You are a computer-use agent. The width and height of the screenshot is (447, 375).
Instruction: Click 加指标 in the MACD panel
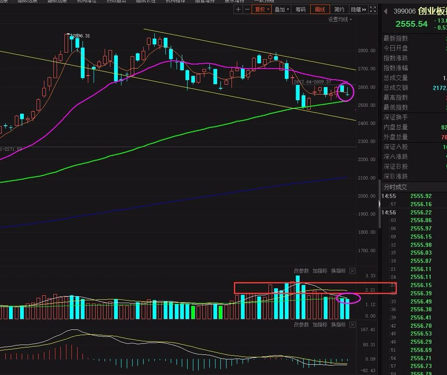[x=320, y=324]
